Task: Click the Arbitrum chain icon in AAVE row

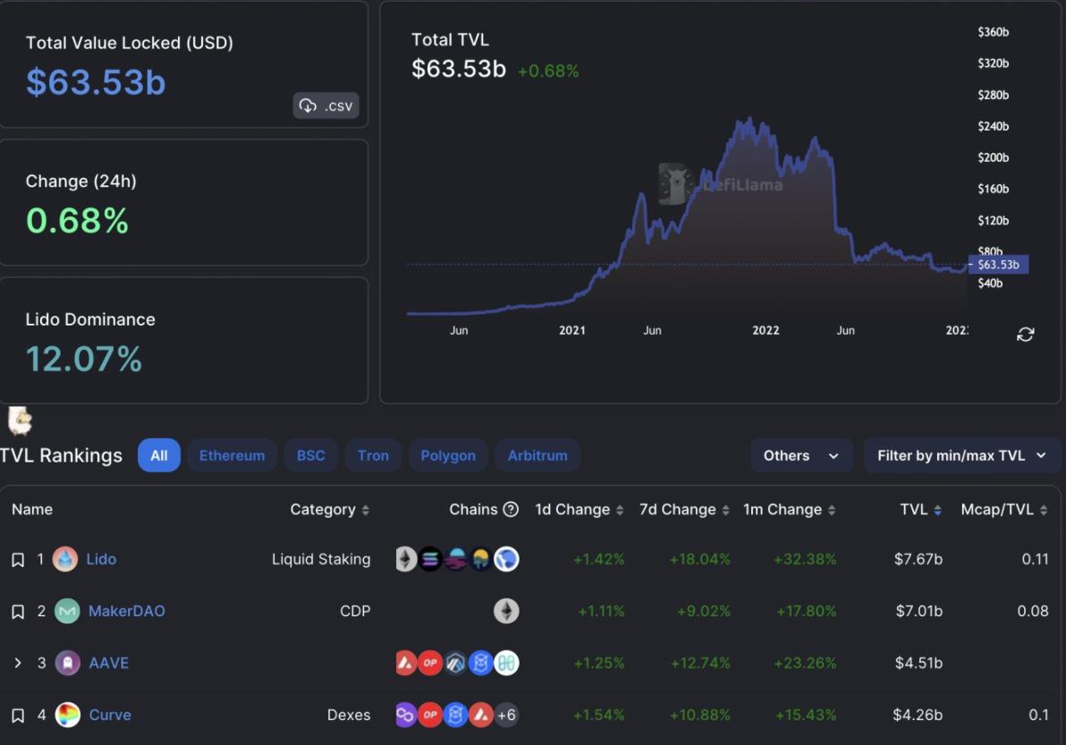Action: pyautogui.click(x=455, y=663)
